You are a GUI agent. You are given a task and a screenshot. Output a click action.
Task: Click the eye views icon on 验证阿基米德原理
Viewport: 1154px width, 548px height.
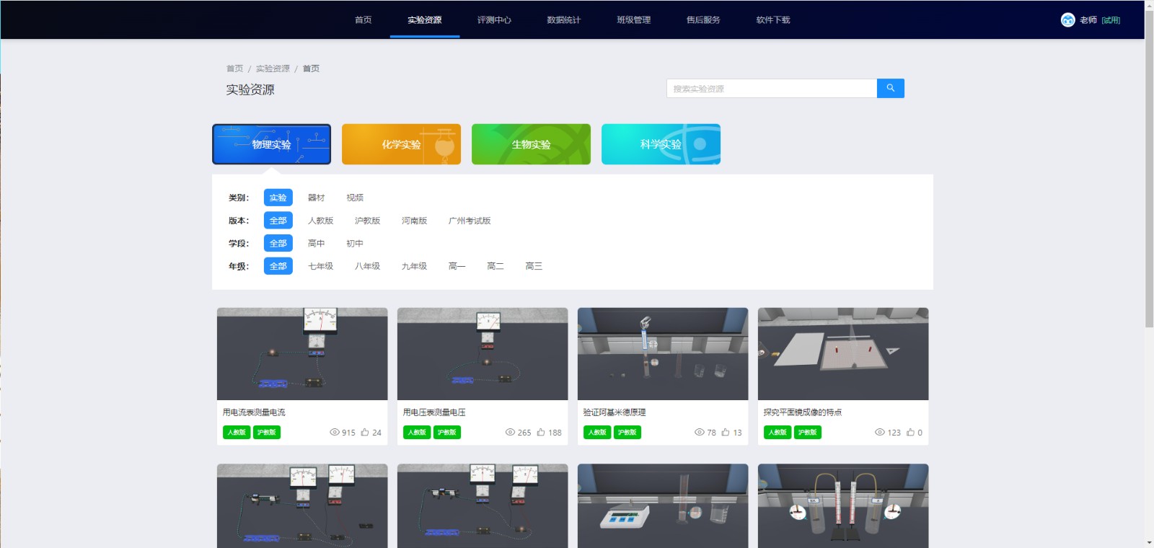tap(699, 433)
